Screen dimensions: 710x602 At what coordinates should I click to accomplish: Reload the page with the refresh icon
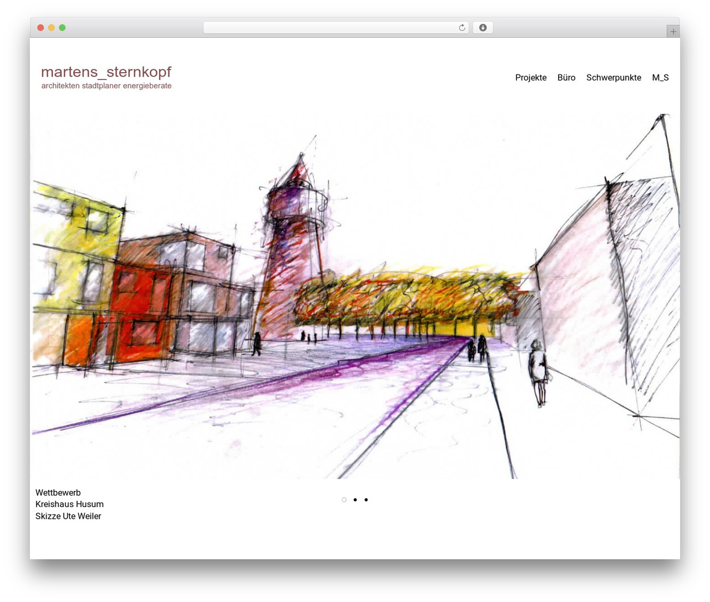tap(462, 28)
